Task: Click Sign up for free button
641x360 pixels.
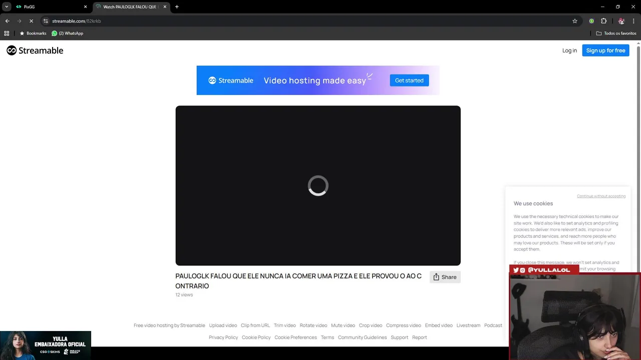Action: click(605, 50)
